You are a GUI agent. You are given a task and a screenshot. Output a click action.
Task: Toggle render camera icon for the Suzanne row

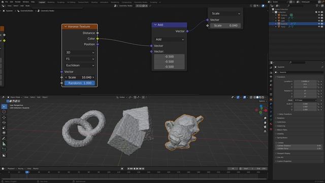coord(322,24)
